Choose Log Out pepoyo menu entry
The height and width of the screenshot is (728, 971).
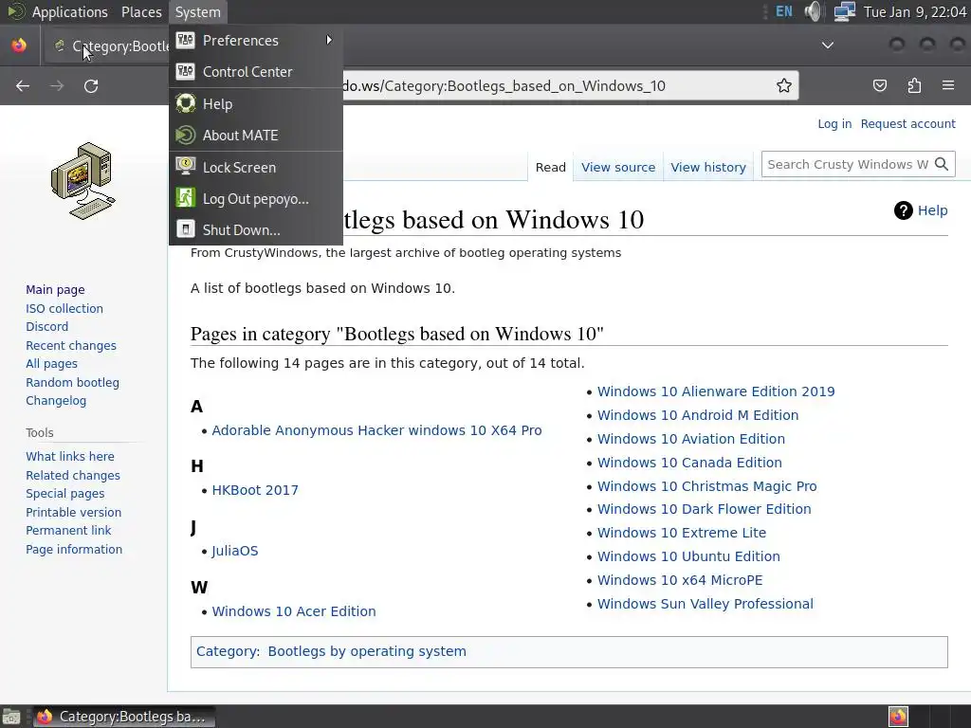pyautogui.click(x=256, y=199)
